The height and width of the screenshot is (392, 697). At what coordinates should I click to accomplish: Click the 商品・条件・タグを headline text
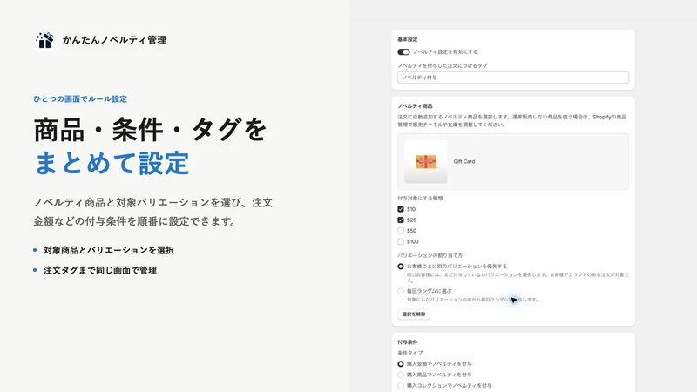pyautogui.click(x=150, y=130)
